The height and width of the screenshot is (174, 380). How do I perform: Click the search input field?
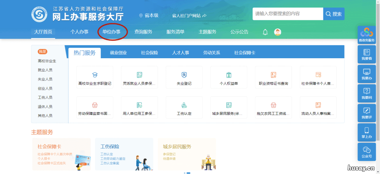[x=288, y=14]
